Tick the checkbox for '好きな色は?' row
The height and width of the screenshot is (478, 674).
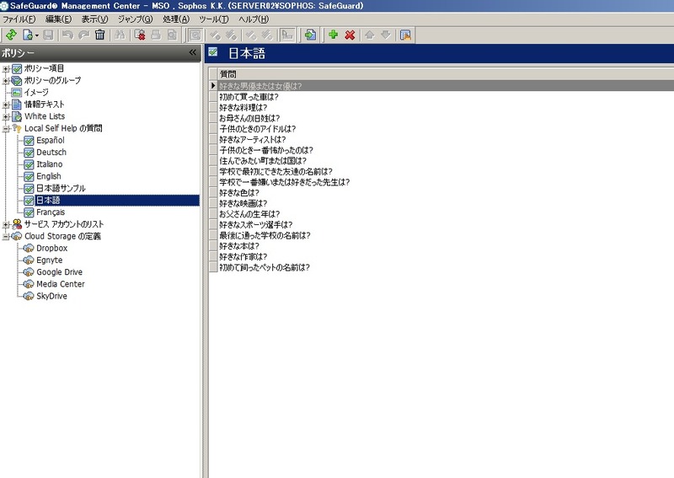(x=213, y=193)
